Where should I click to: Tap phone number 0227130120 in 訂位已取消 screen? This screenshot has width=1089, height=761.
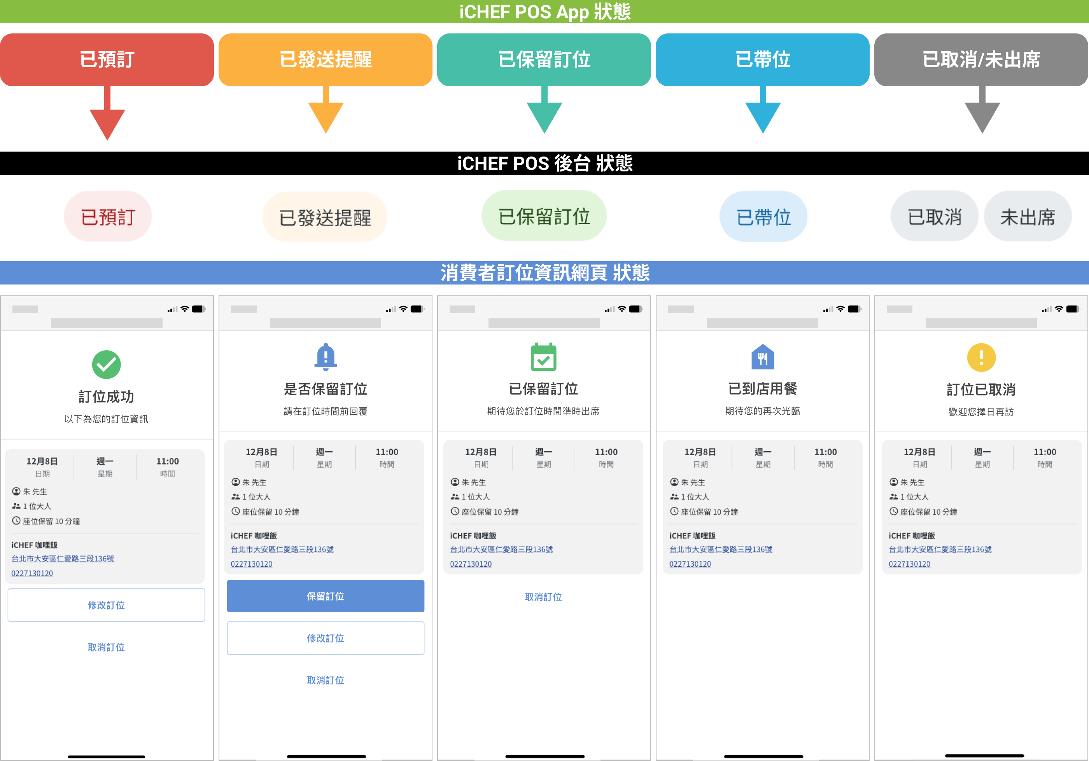909,564
